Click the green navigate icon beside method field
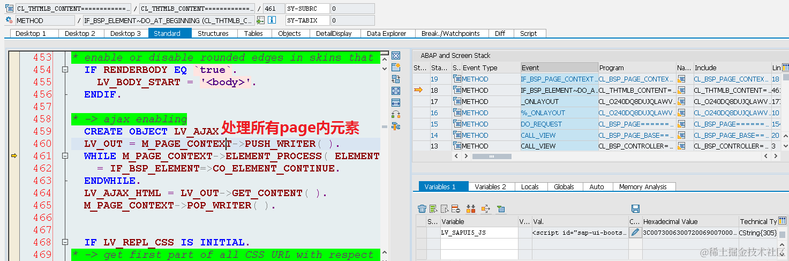The width and height of the screenshot is (789, 261). tap(261, 20)
